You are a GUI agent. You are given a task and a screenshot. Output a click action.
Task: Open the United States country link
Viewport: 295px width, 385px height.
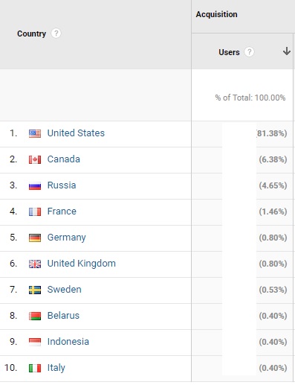[x=76, y=133]
